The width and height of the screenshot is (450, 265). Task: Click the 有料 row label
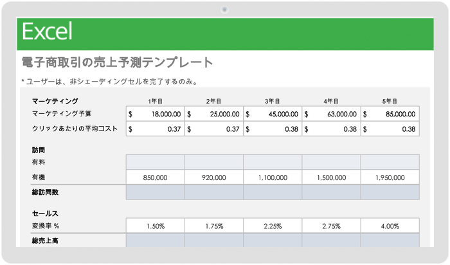coord(39,162)
